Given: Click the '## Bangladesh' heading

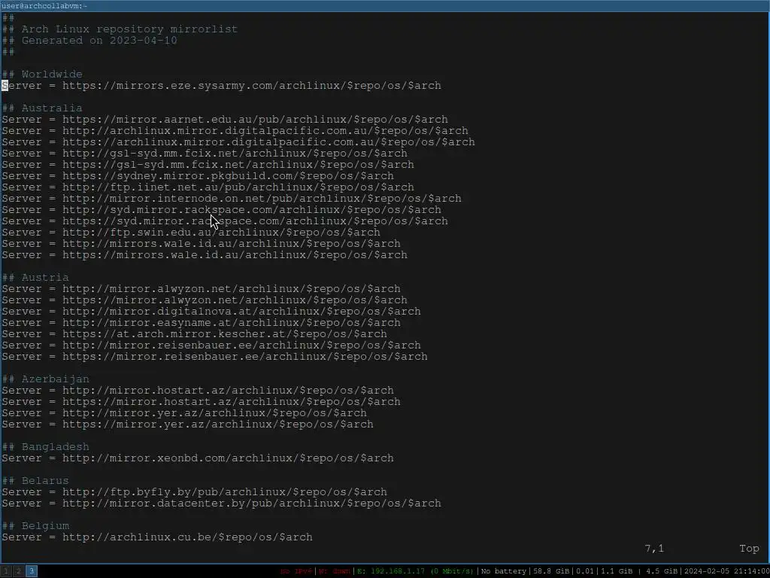Looking at the screenshot, I should [x=46, y=447].
